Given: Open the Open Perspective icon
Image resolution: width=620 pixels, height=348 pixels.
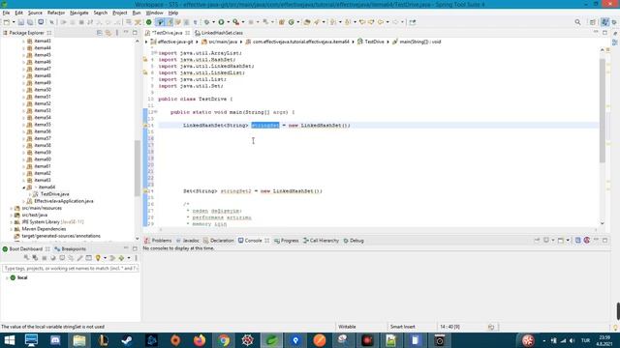Looking at the screenshot, I should pyautogui.click(x=592, y=22).
